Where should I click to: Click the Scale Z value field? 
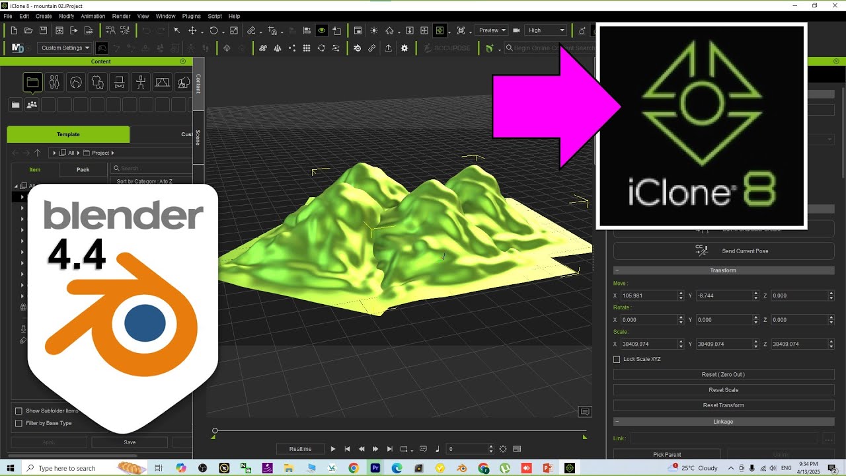[798, 344]
